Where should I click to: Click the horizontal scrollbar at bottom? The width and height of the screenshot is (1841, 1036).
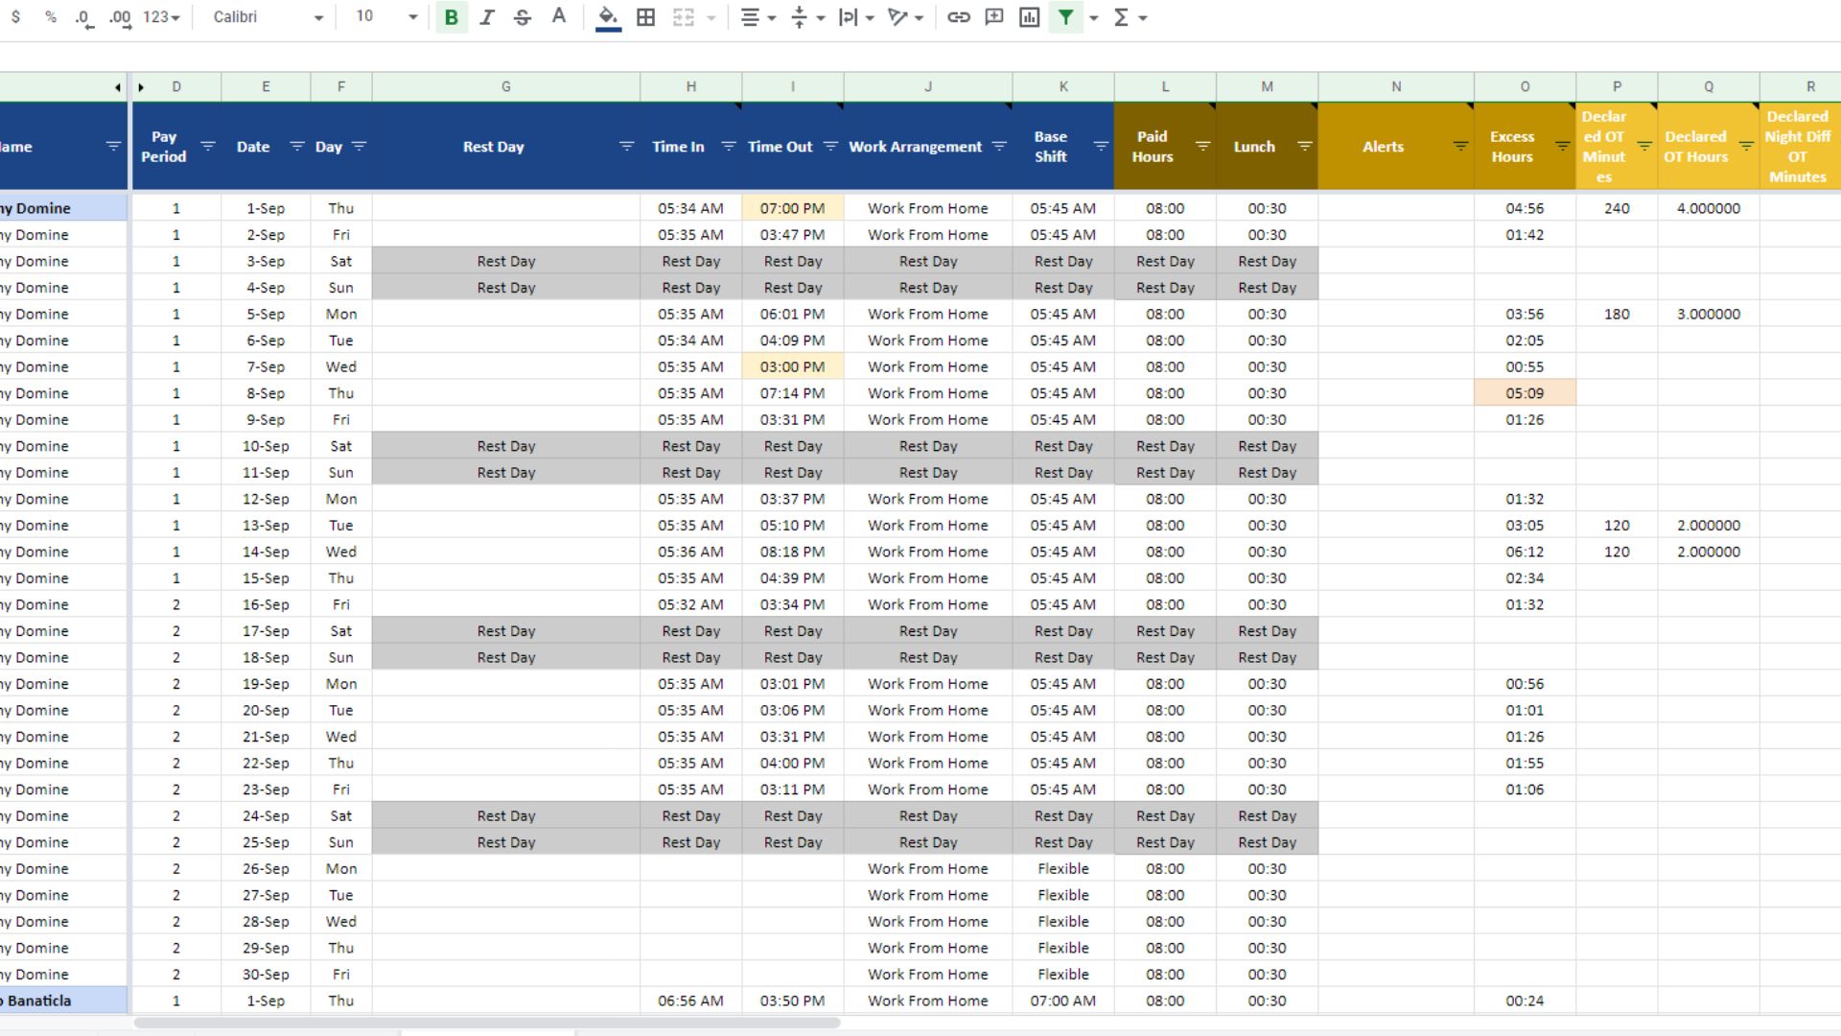pyautogui.click(x=487, y=1023)
